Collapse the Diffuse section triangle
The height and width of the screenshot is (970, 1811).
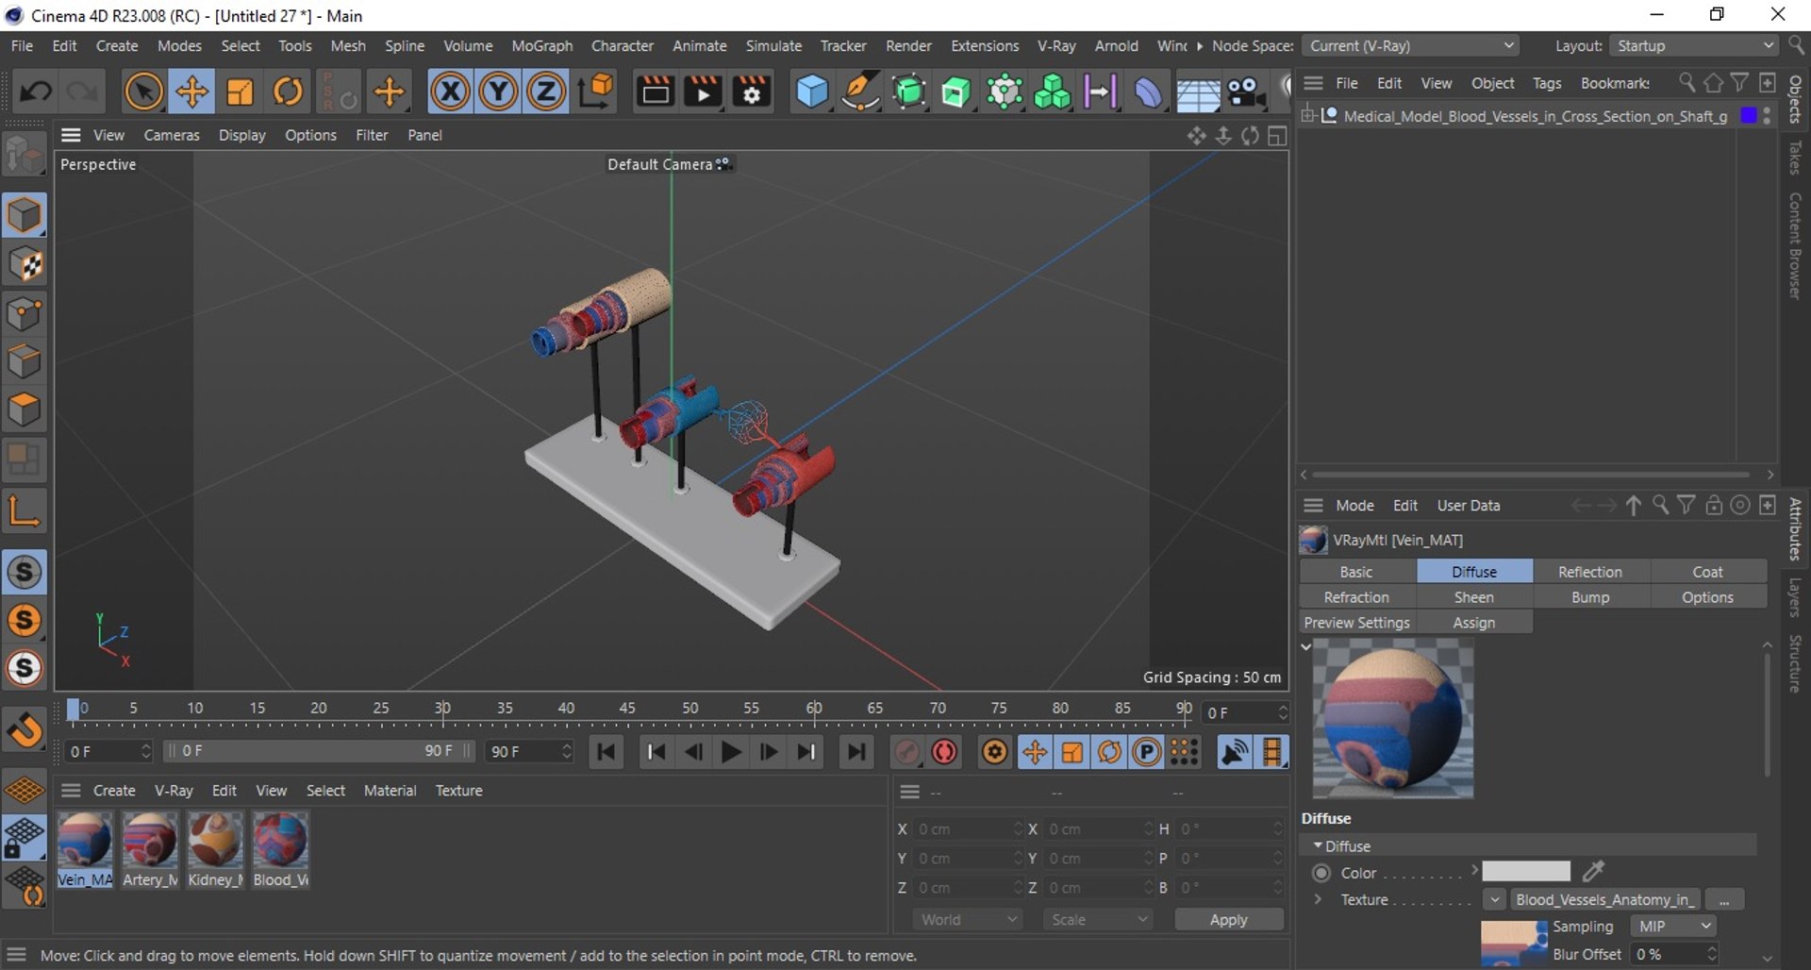[x=1317, y=846]
